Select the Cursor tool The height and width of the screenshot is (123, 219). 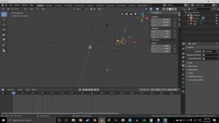[4, 19]
